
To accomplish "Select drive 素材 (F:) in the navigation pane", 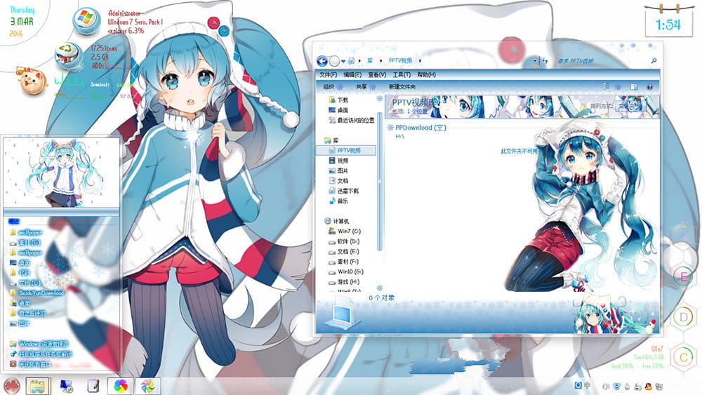I will pos(343,262).
